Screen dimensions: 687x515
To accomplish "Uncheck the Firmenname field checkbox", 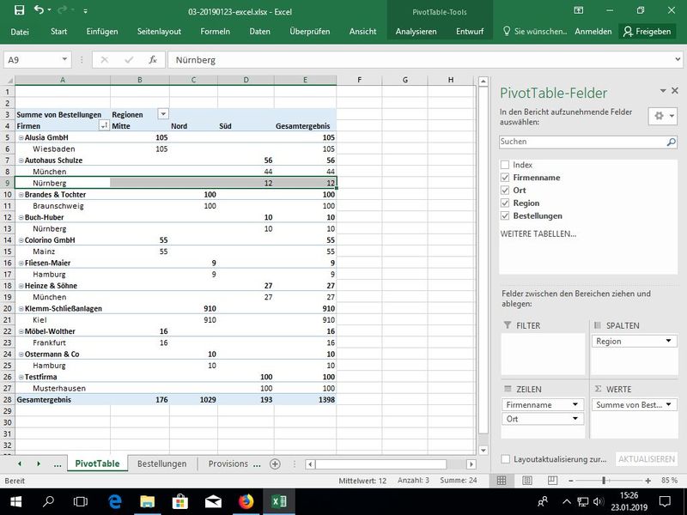I will (505, 178).
